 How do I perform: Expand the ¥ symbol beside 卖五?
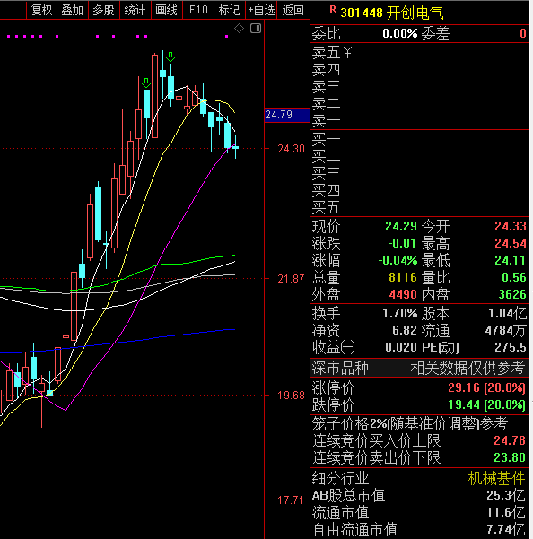[x=347, y=53]
